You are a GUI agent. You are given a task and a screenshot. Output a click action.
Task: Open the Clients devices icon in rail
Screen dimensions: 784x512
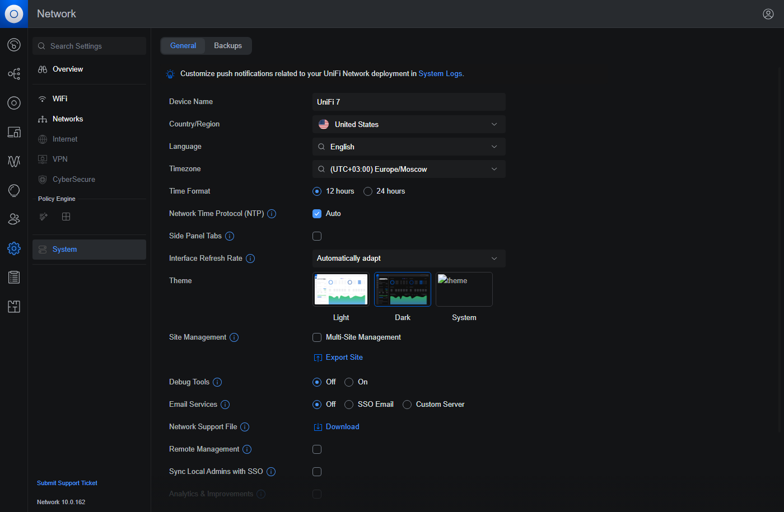[x=14, y=132]
